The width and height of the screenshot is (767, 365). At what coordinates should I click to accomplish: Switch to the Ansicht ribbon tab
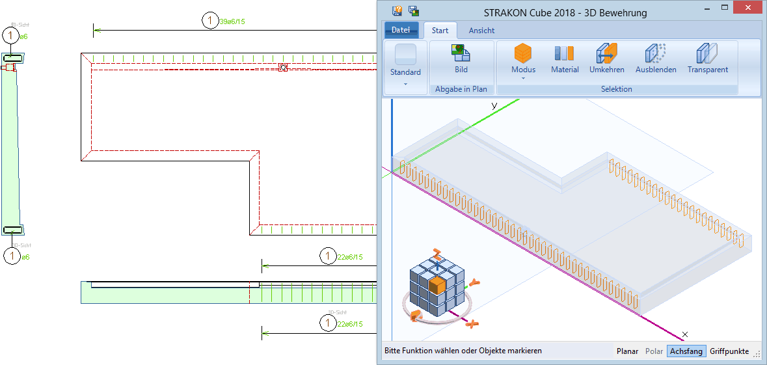pyautogui.click(x=482, y=31)
